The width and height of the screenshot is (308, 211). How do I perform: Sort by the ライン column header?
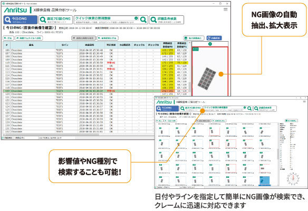tap(66, 45)
